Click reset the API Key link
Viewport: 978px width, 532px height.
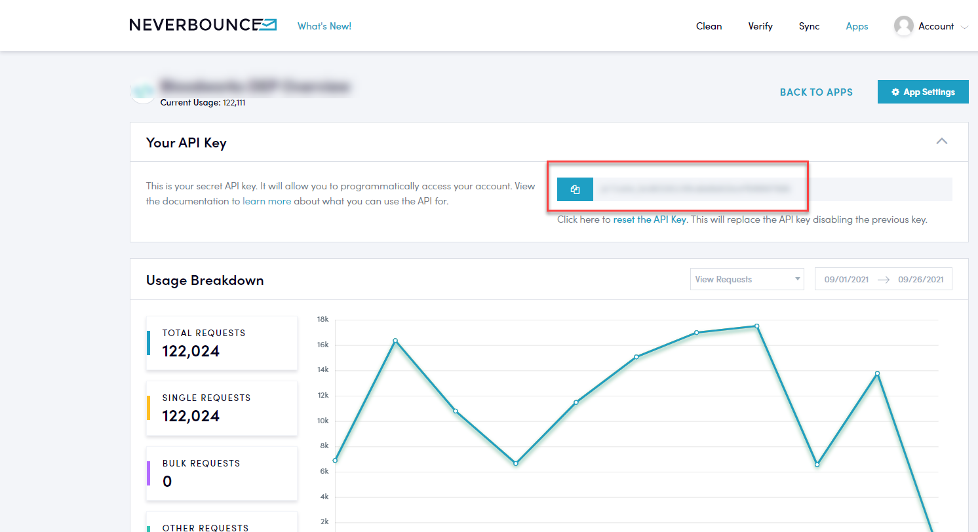[x=650, y=219]
